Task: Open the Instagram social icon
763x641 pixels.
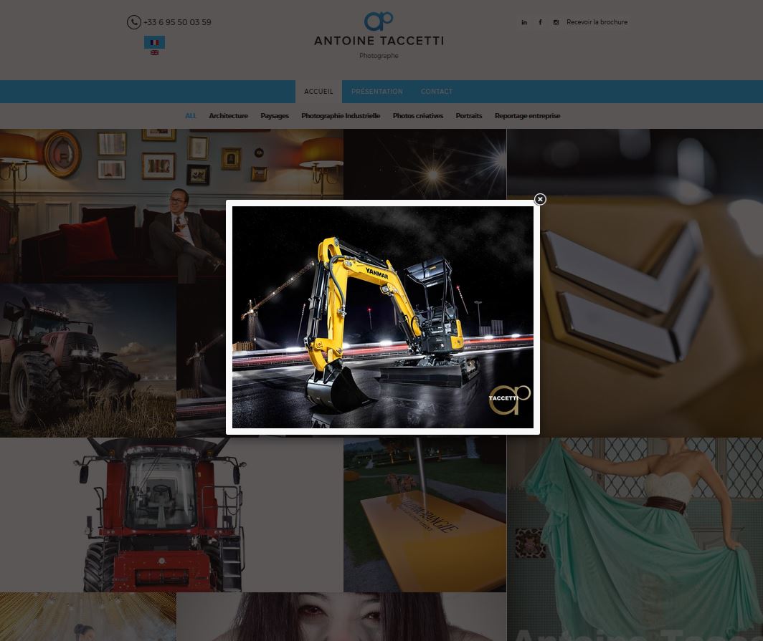Action: (x=556, y=22)
